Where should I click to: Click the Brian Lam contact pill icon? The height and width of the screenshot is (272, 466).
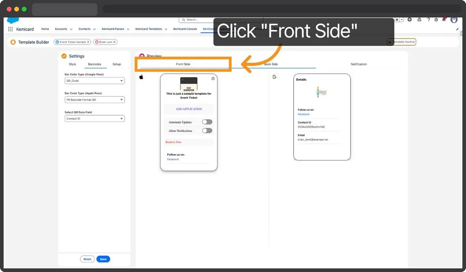pyautogui.click(x=97, y=42)
